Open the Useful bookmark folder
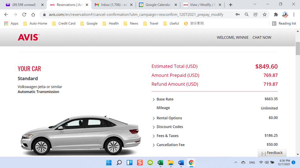 pos(171,23)
